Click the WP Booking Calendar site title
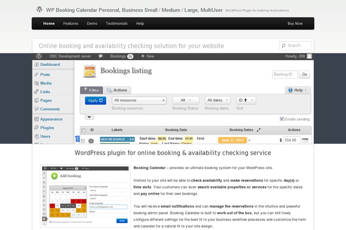Viewport: 346px width, 230px height. pos(134,10)
